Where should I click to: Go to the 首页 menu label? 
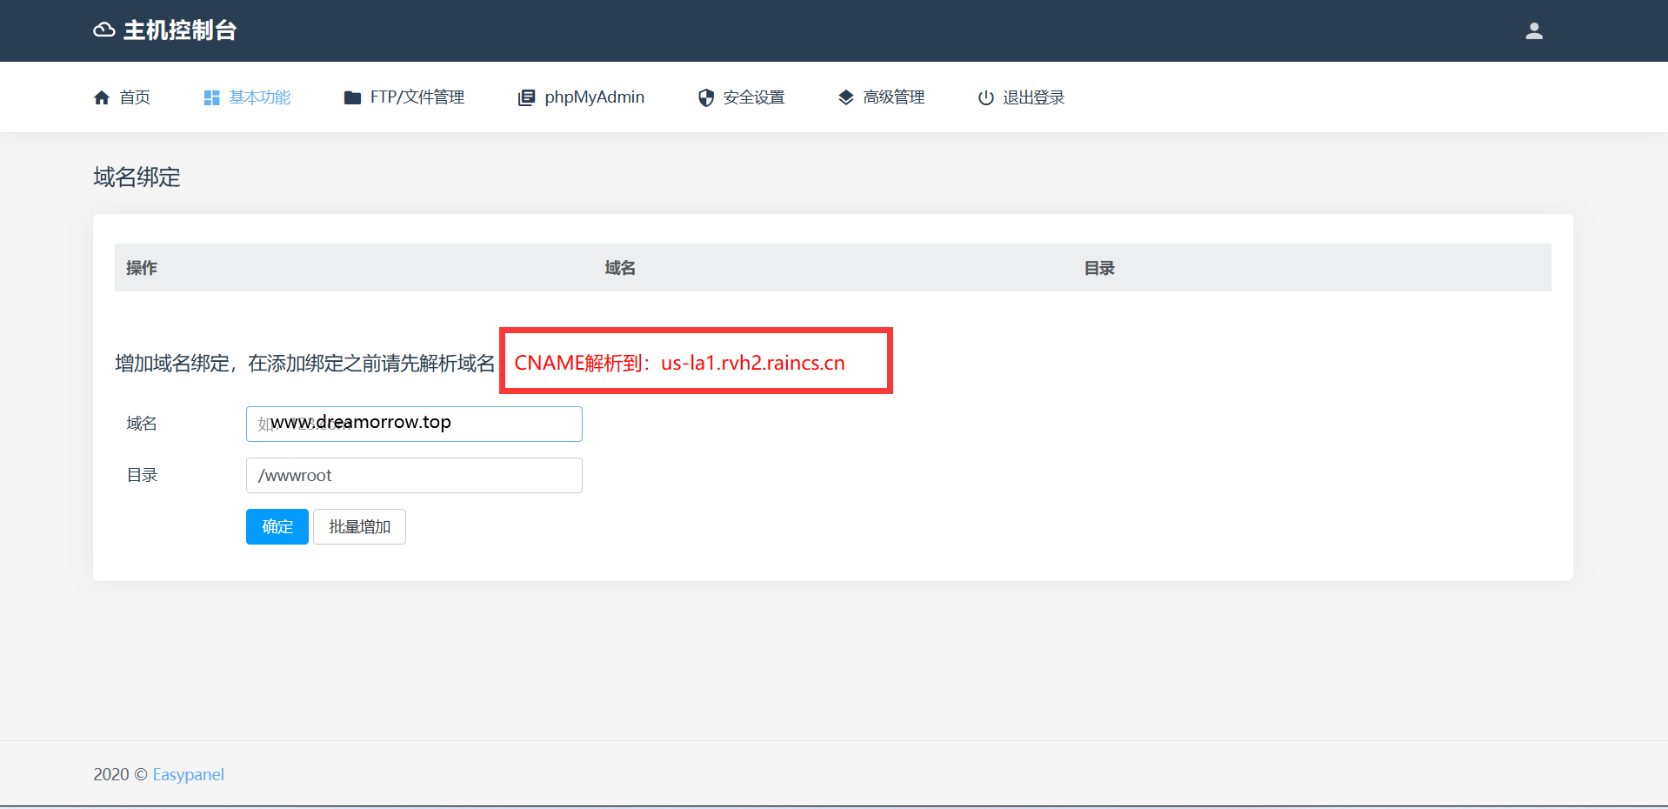click(x=135, y=97)
